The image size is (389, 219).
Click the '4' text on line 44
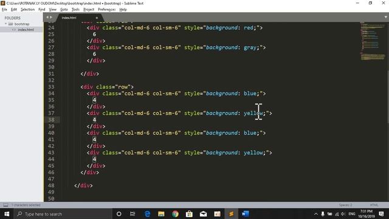click(x=94, y=159)
